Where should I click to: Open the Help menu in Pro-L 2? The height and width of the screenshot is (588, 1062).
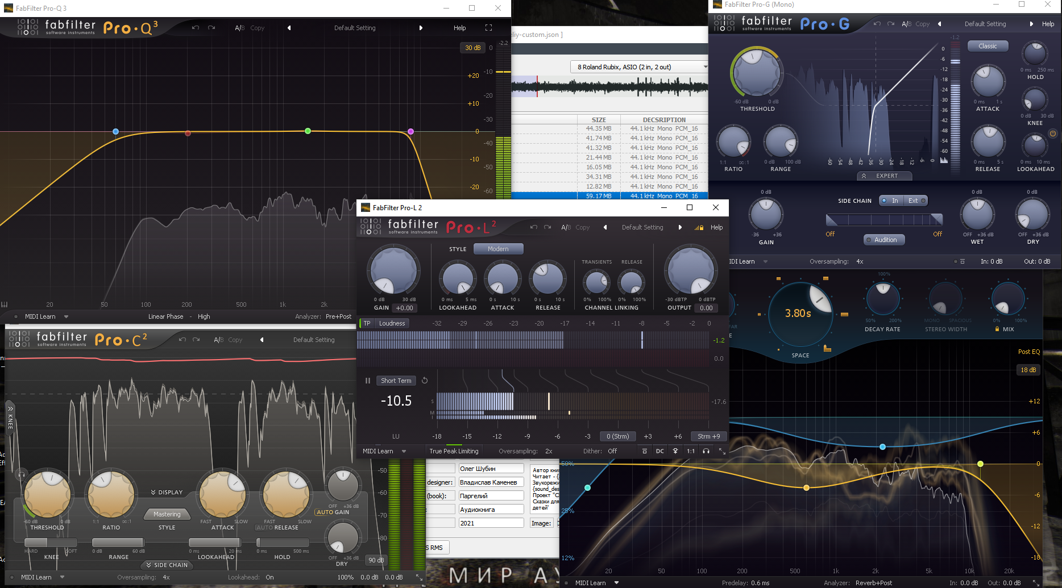(716, 227)
